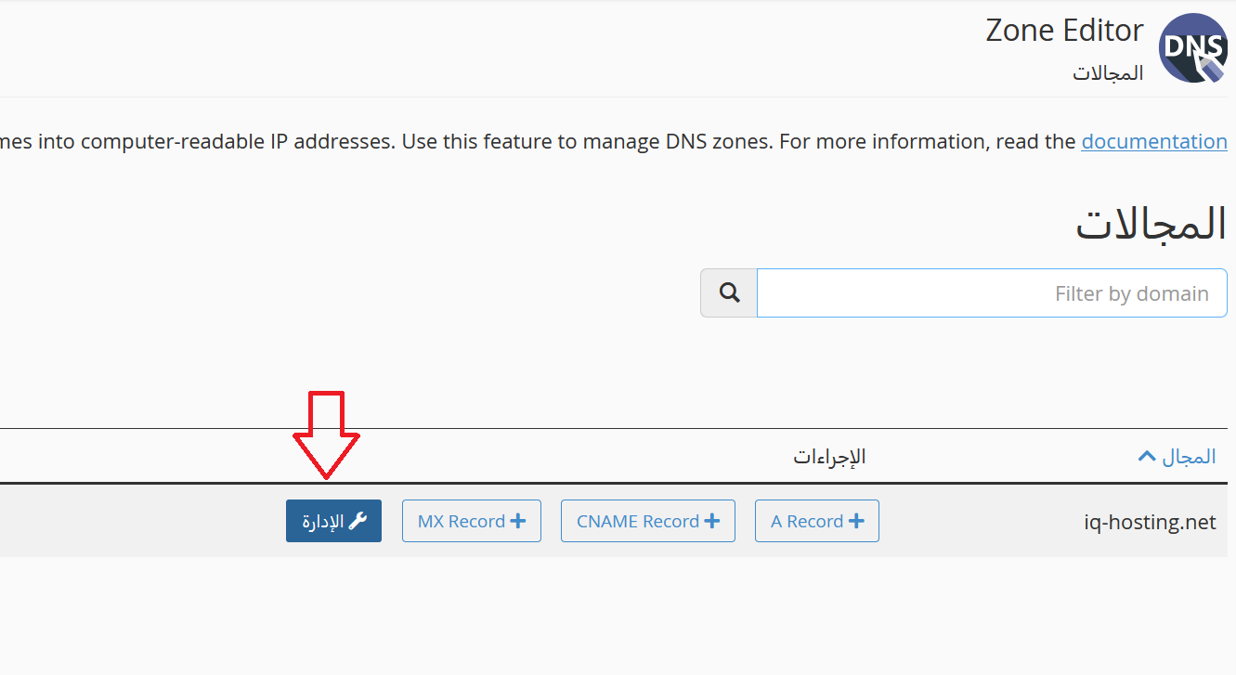Click the plus icon on CNAME Record

pos(712,521)
